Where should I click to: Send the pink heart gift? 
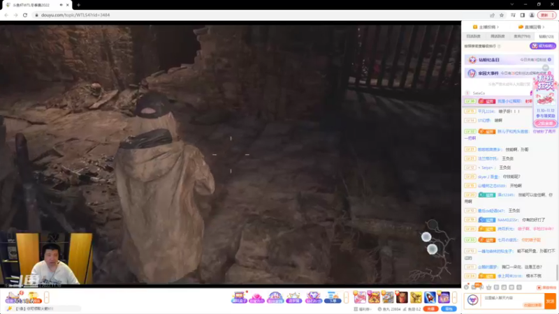360,297
